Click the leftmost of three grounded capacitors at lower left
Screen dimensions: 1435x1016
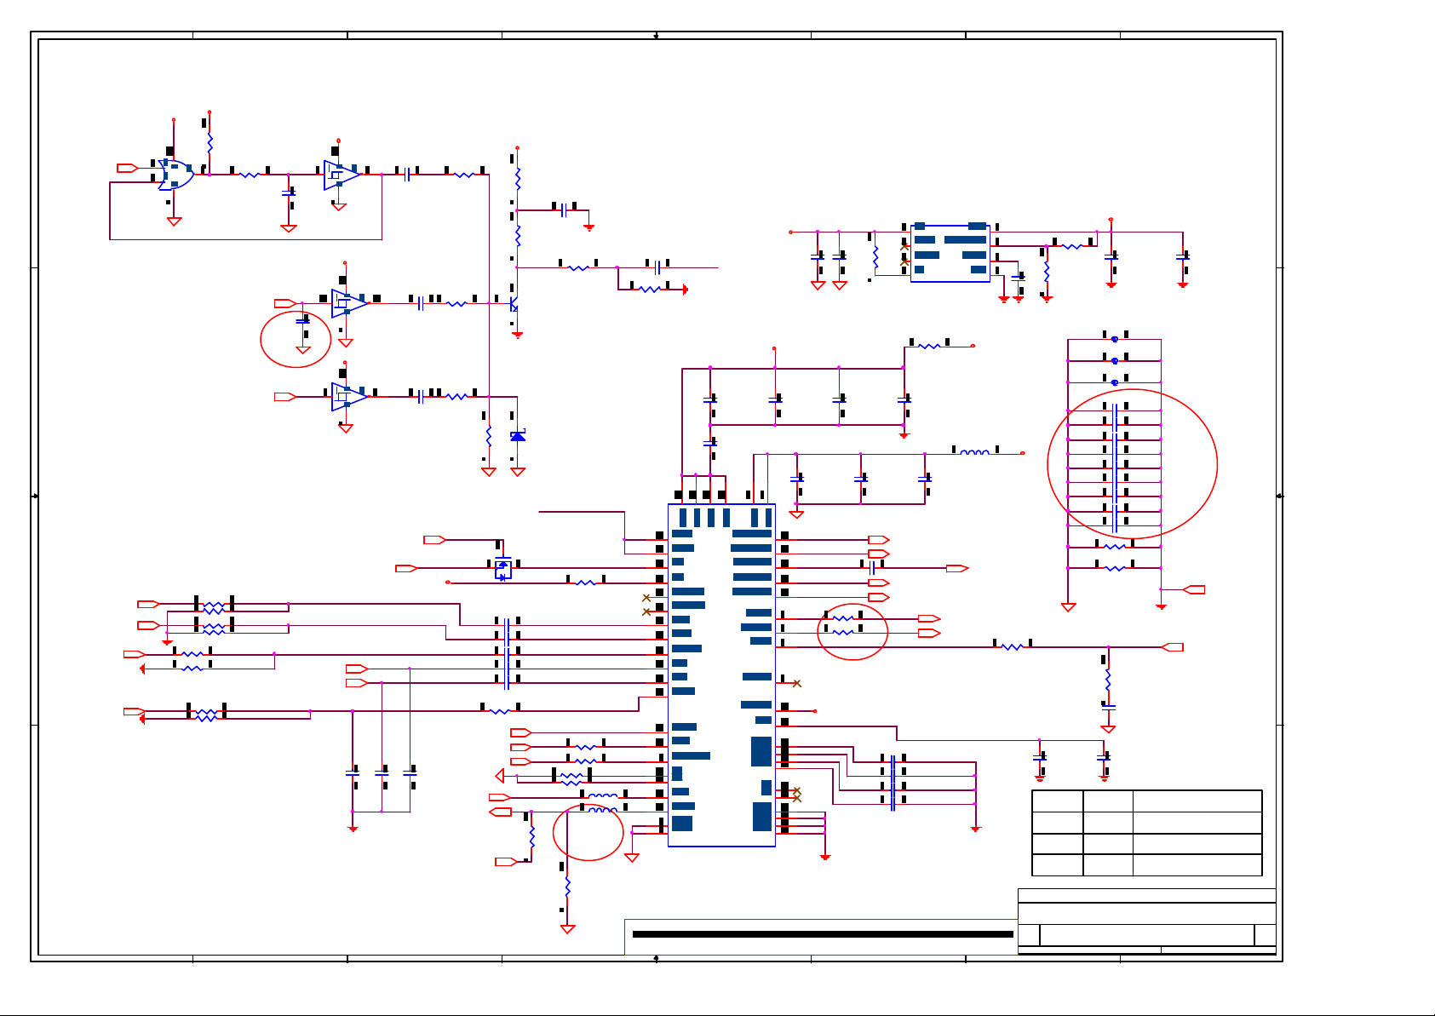(353, 772)
